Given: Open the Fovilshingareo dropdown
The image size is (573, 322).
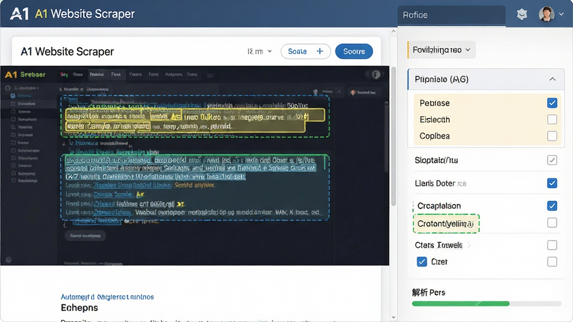Looking at the screenshot, I should (x=442, y=50).
